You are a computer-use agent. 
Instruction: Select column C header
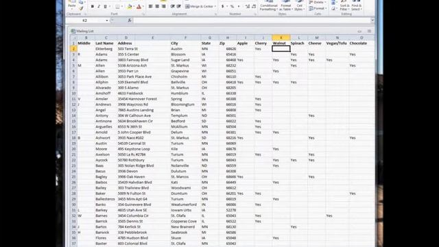[106, 38]
